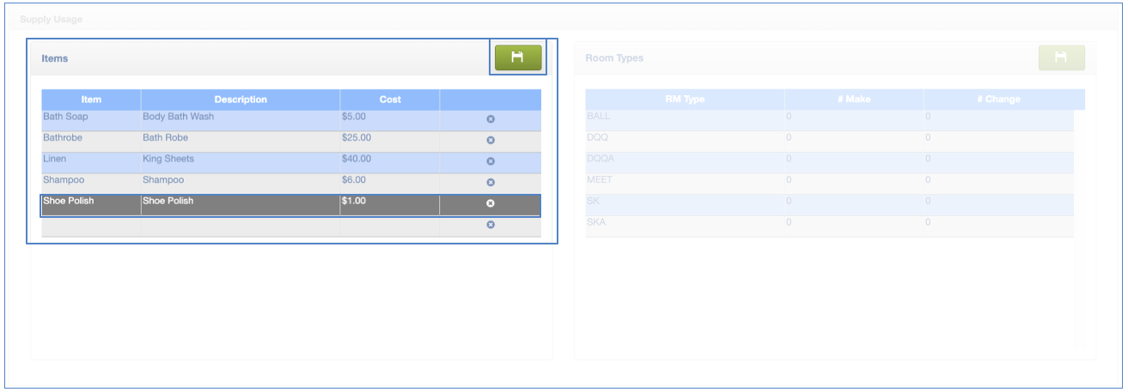The width and height of the screenshot is (1128, 392).
Task: Click the Description column header
Action: 241,100
